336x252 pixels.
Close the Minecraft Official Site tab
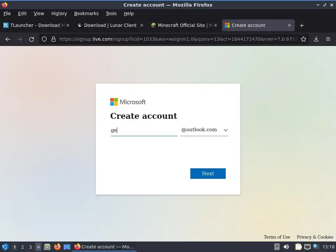(x=216, y=25)
